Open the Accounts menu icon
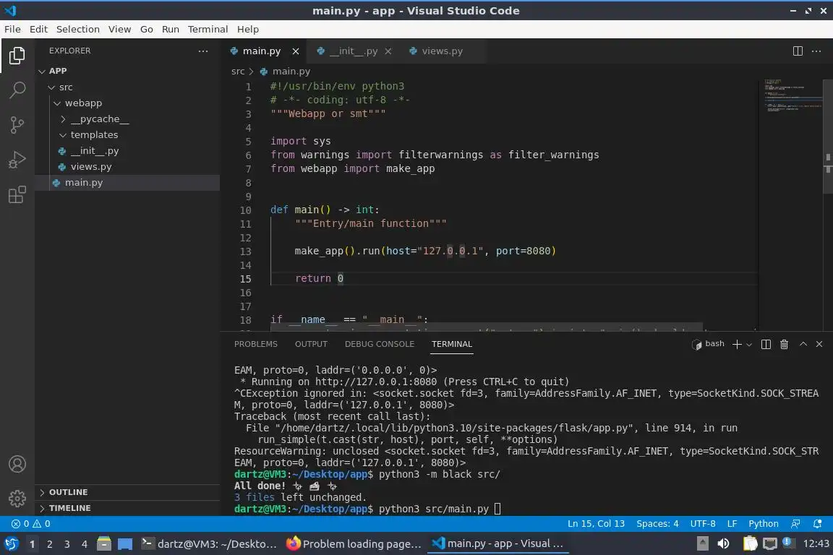This screenshot has width=833, height=555. pyautogui.click(x=17, y=464)
